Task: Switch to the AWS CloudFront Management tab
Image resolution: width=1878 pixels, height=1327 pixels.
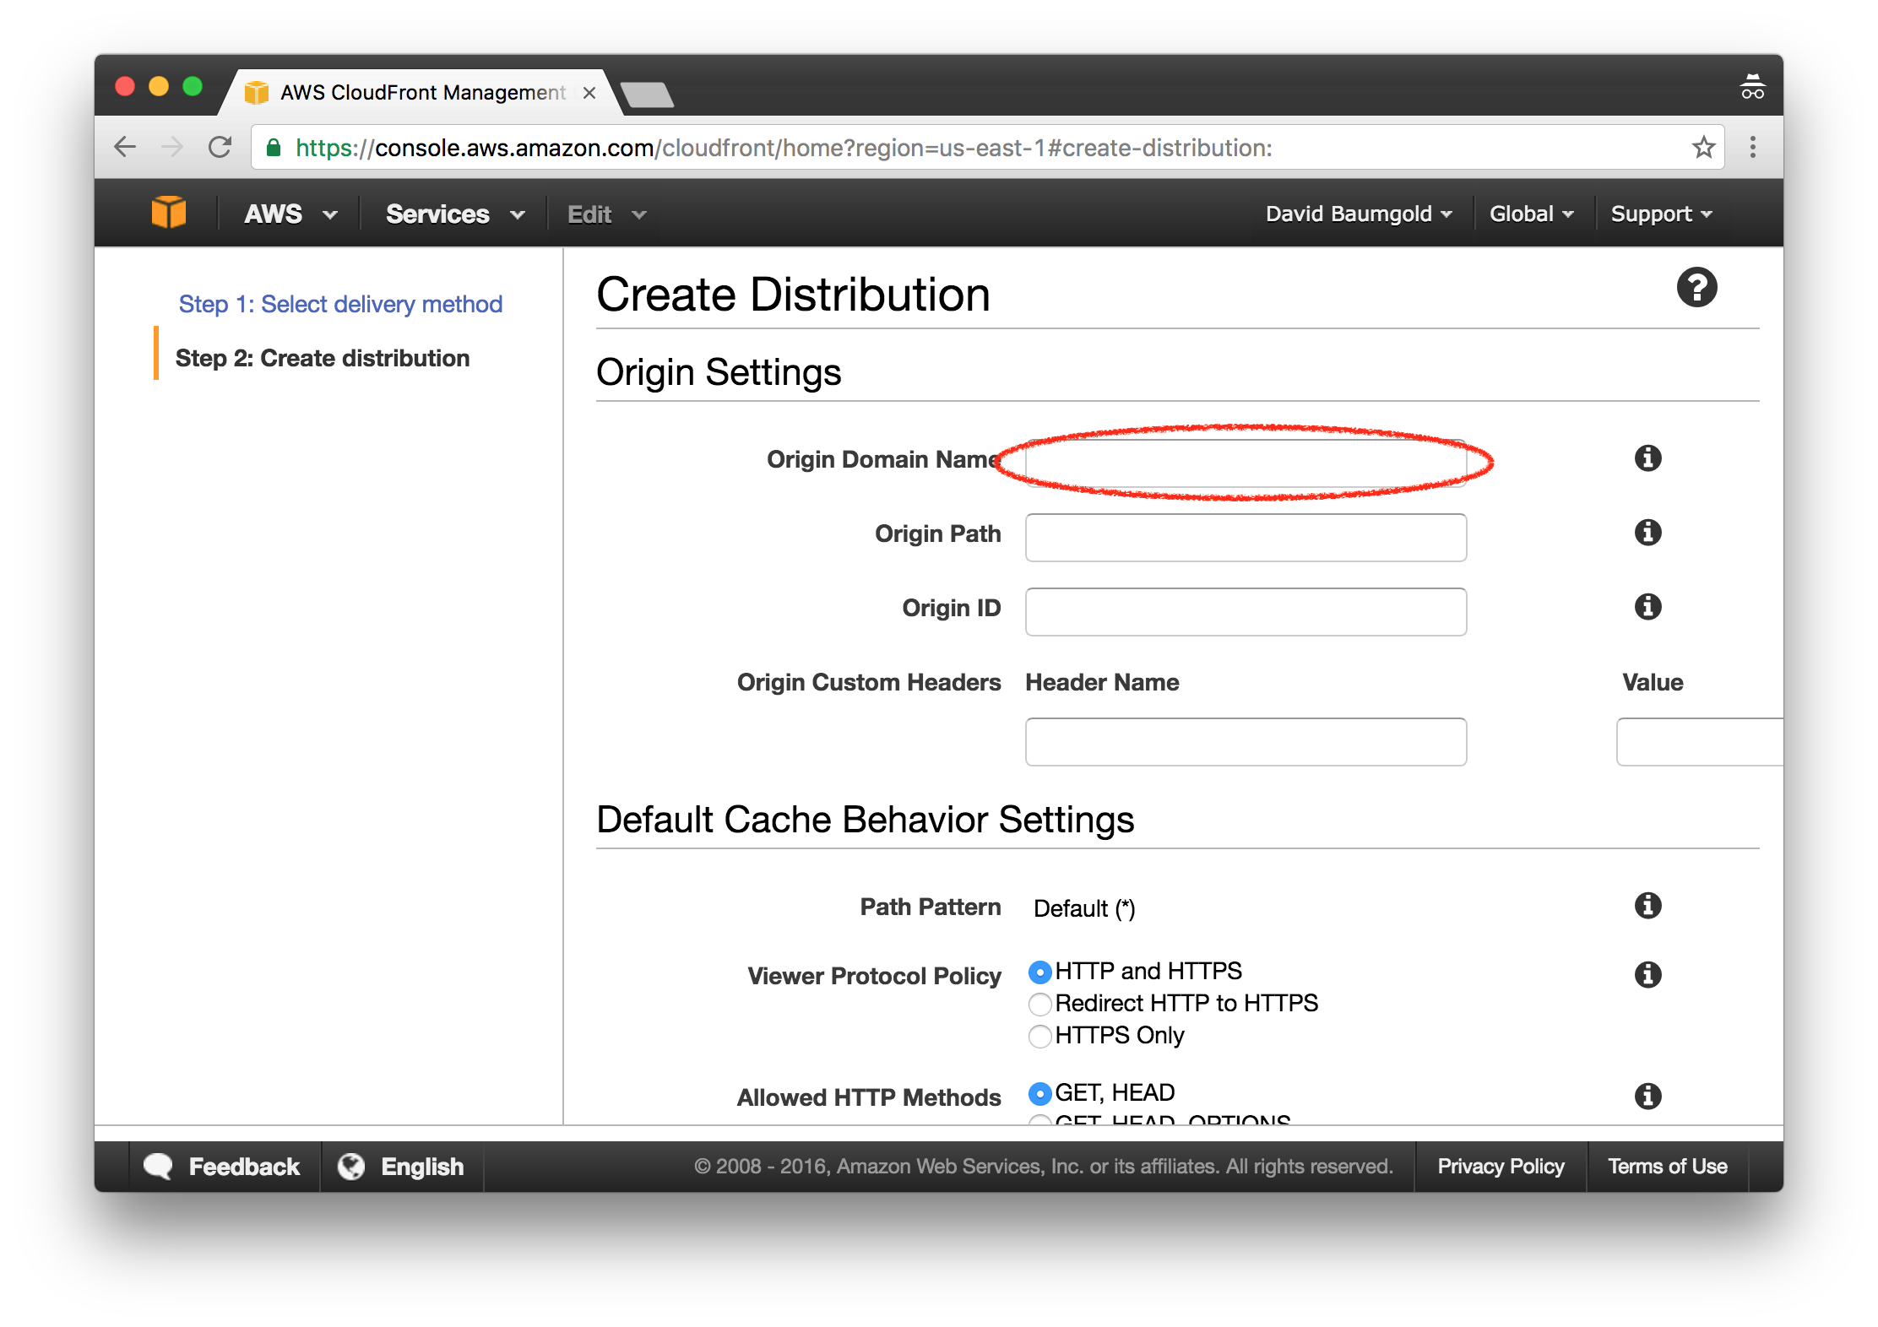Action: tap(422, 93)
